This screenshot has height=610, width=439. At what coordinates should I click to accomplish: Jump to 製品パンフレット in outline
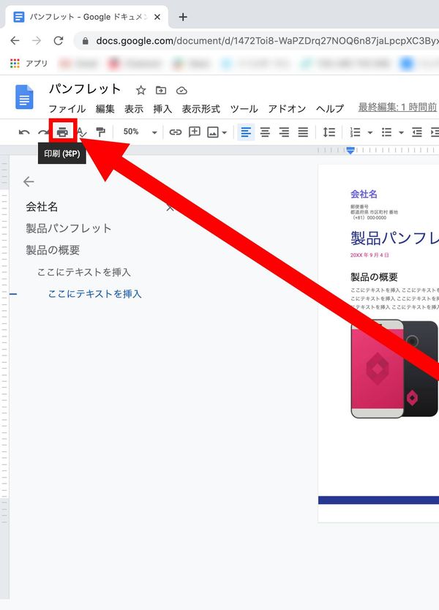pos(69,228)
